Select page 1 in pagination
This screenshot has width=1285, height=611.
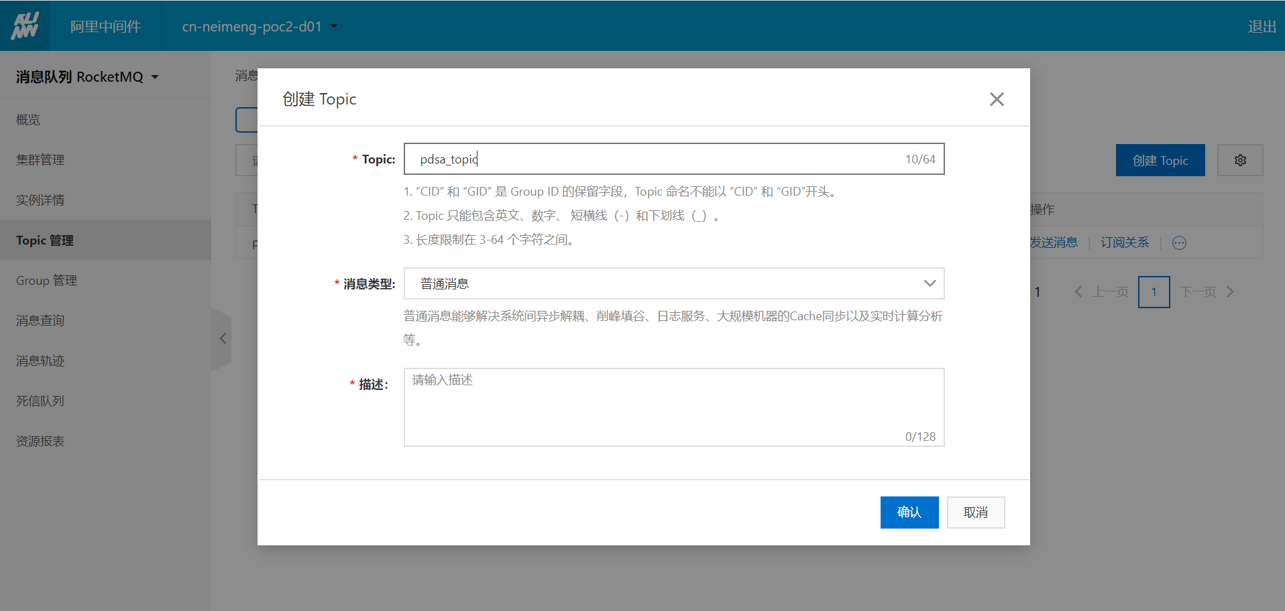(x=1154, y=292)
